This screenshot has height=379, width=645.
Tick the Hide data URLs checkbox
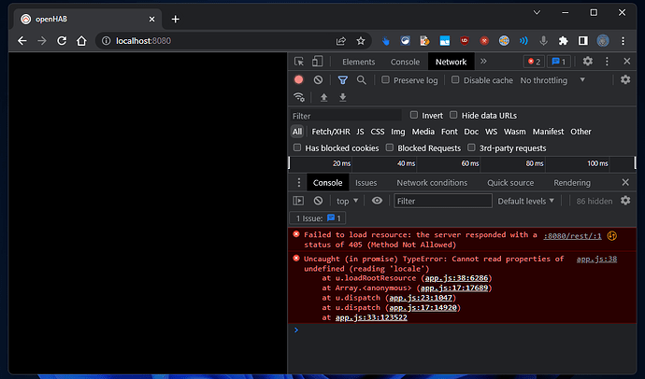point(454,115)
